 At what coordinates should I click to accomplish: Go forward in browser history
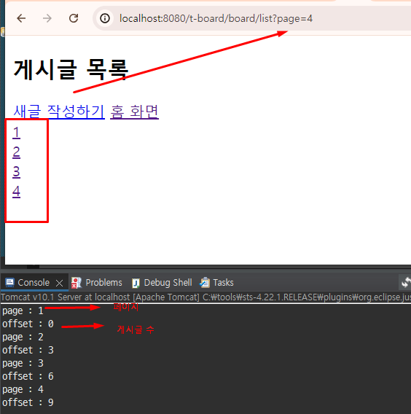tap(47, 18)
